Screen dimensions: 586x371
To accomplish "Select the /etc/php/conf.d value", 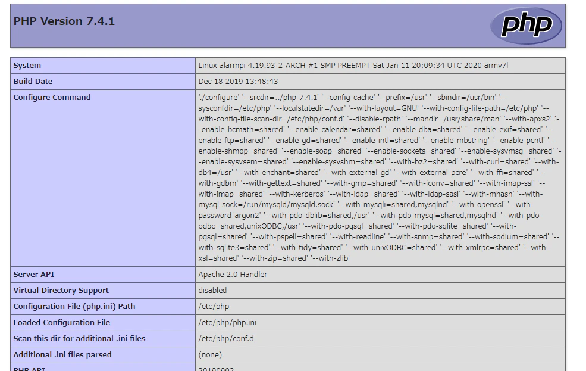I will coord(226,338).
